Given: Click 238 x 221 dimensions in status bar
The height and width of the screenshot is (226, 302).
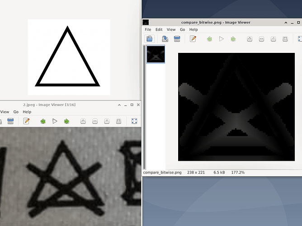Looking at the screenshot, I should coord(196,173).
